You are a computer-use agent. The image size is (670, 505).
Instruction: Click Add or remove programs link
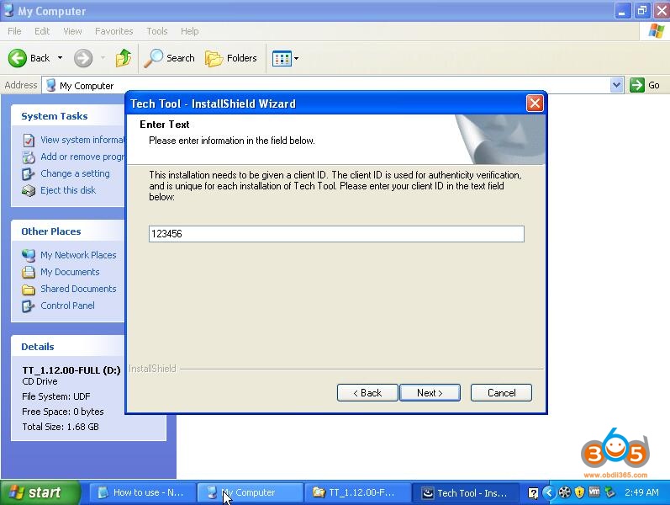click(x=82, y=157)
